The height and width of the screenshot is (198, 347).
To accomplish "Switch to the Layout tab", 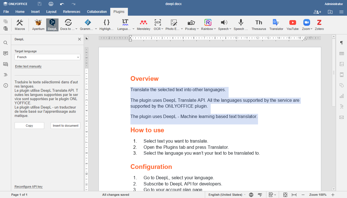I will point(51,12).
